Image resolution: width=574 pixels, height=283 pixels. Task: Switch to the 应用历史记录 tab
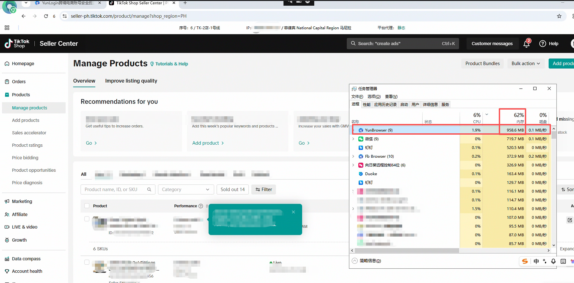[385, 105]
